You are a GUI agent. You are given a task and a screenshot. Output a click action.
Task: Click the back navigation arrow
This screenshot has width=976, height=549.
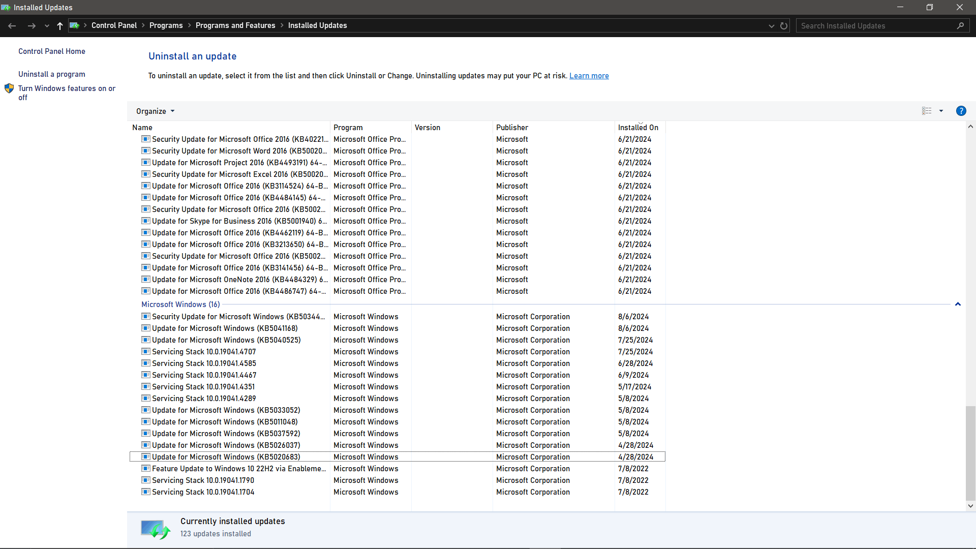click(x=12, y=26)
